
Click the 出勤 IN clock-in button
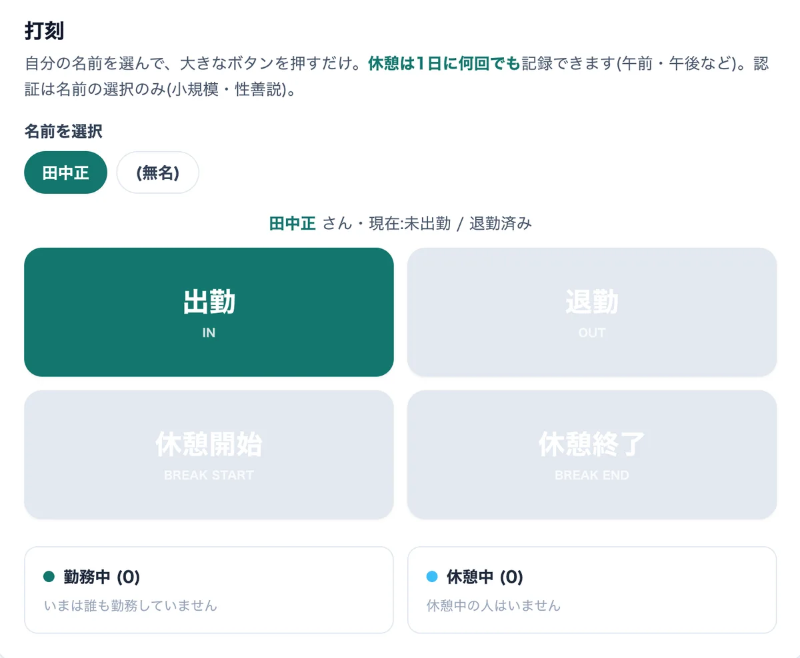pos(209,312)
